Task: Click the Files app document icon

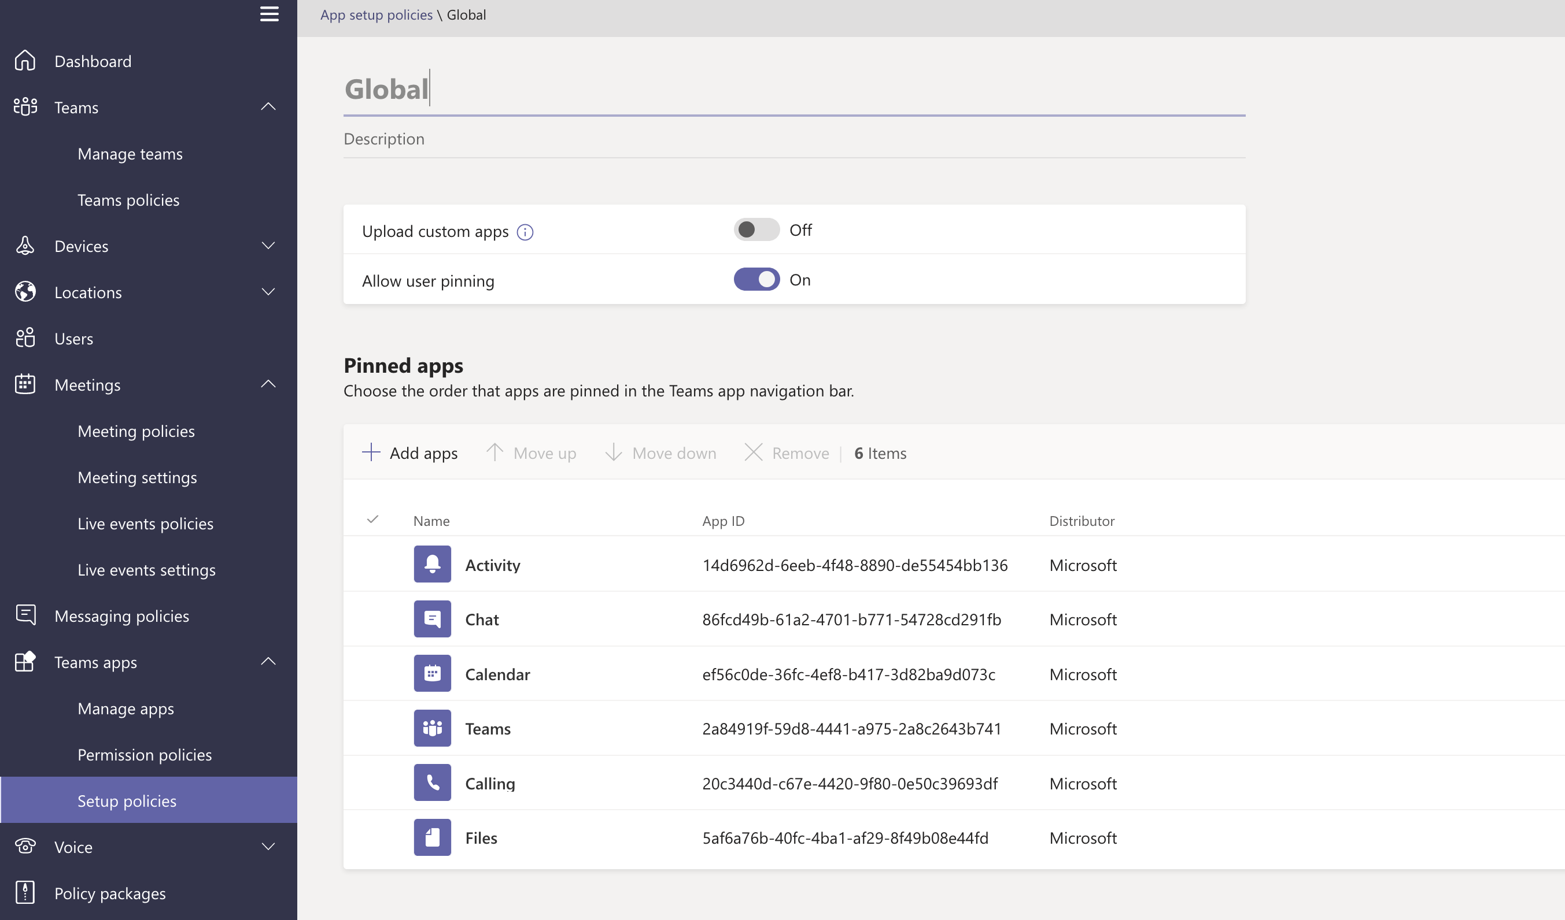Action: click(432, 837)
